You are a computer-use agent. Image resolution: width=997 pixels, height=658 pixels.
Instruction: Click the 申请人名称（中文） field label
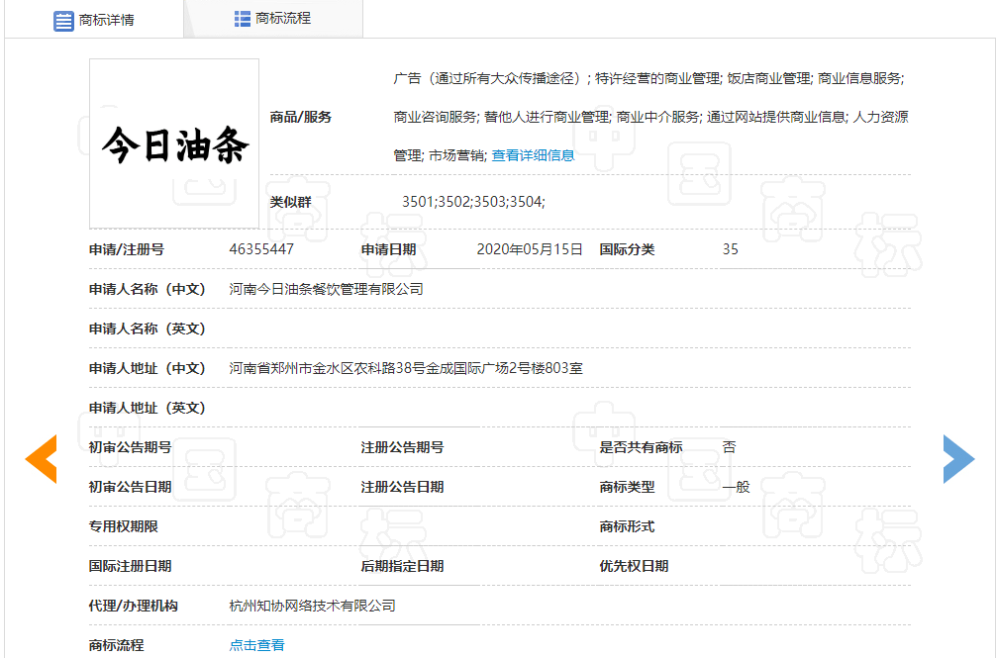[x=147, y=289]
